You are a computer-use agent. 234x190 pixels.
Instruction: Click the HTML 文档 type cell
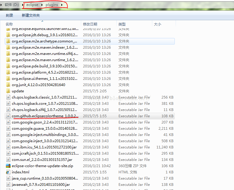(128, 172)
